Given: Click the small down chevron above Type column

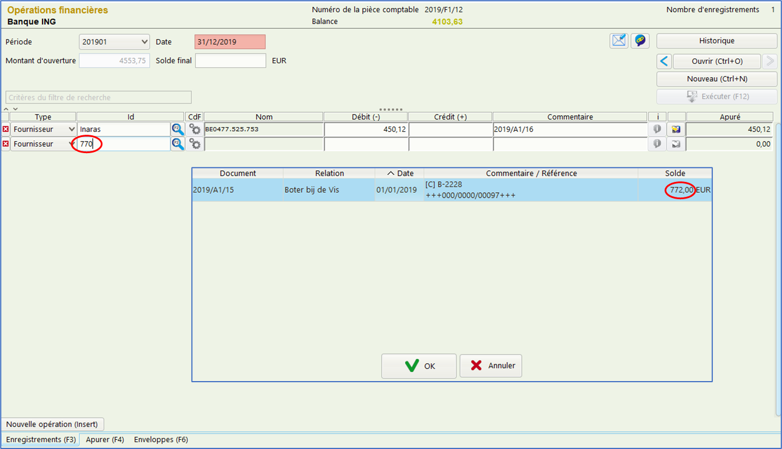Looking at the screenshot, I should (x=16, y=109).
